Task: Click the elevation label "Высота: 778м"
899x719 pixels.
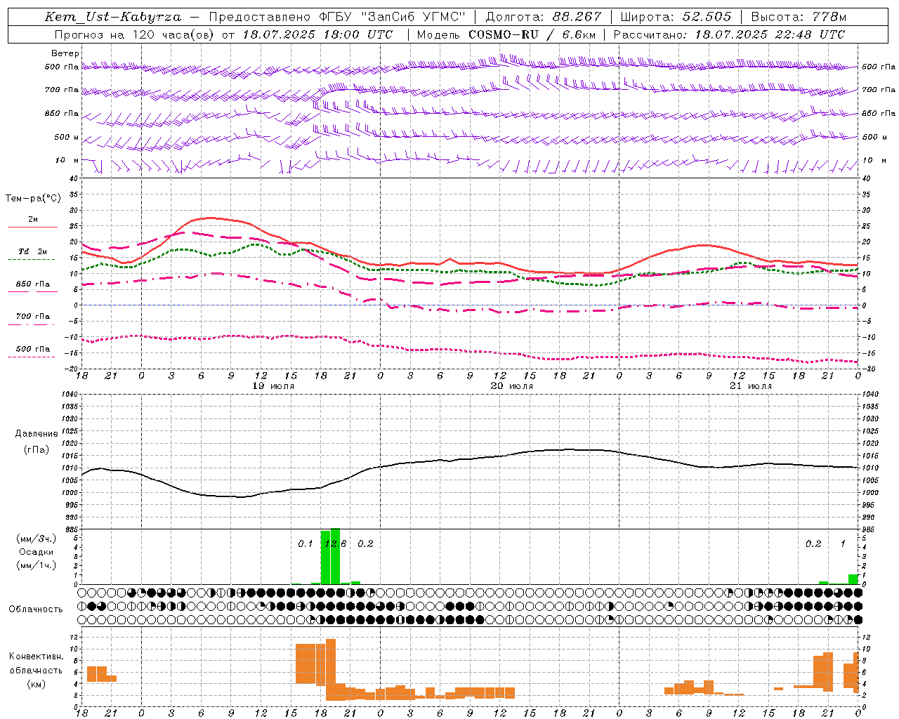Action: (x=799, y=17)
